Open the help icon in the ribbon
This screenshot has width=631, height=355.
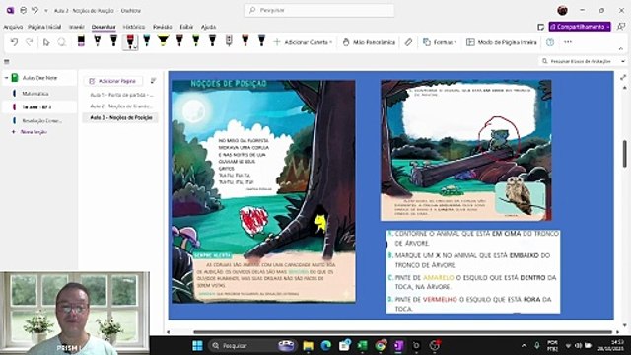[x=550, y=42]
